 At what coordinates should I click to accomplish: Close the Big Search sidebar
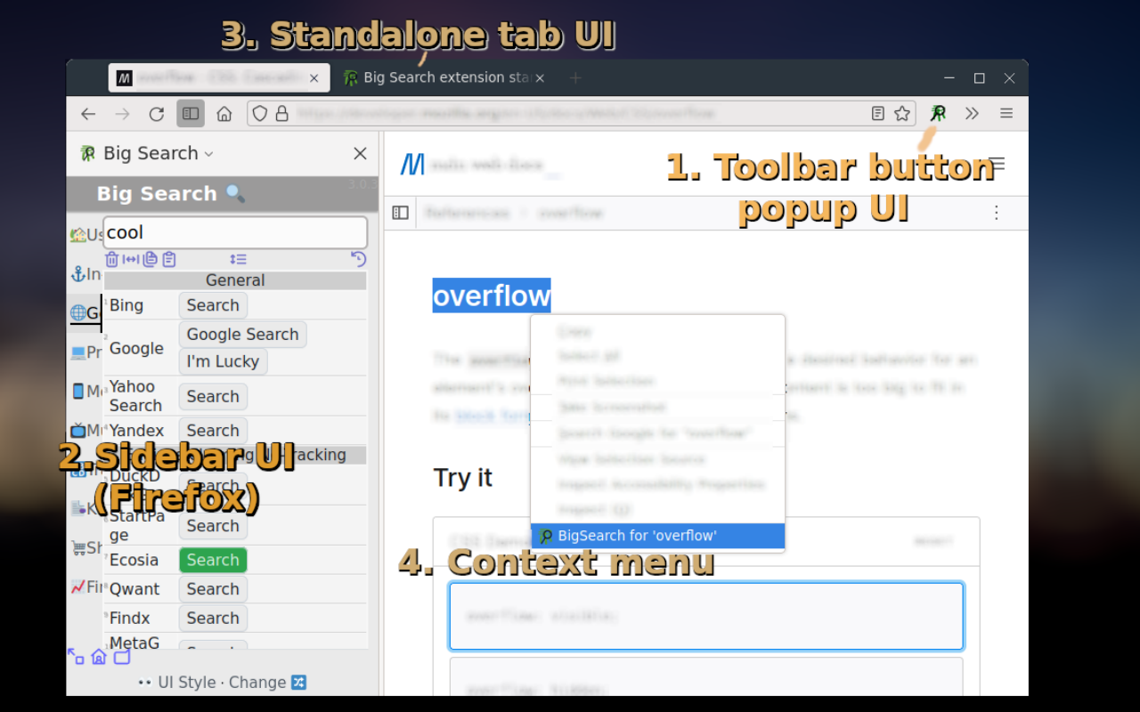point(360,153)
